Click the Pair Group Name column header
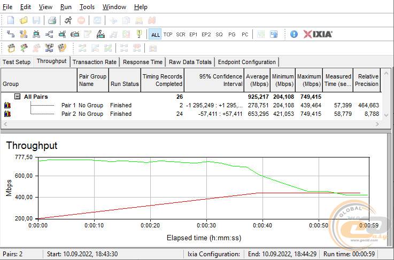This screenshot has width=394, height=260. coord(92,80)
